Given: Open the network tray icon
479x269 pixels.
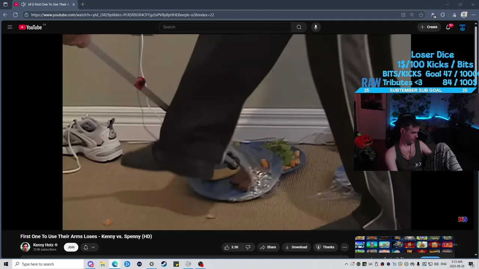Looking at the screenshot, I should 430,264.
